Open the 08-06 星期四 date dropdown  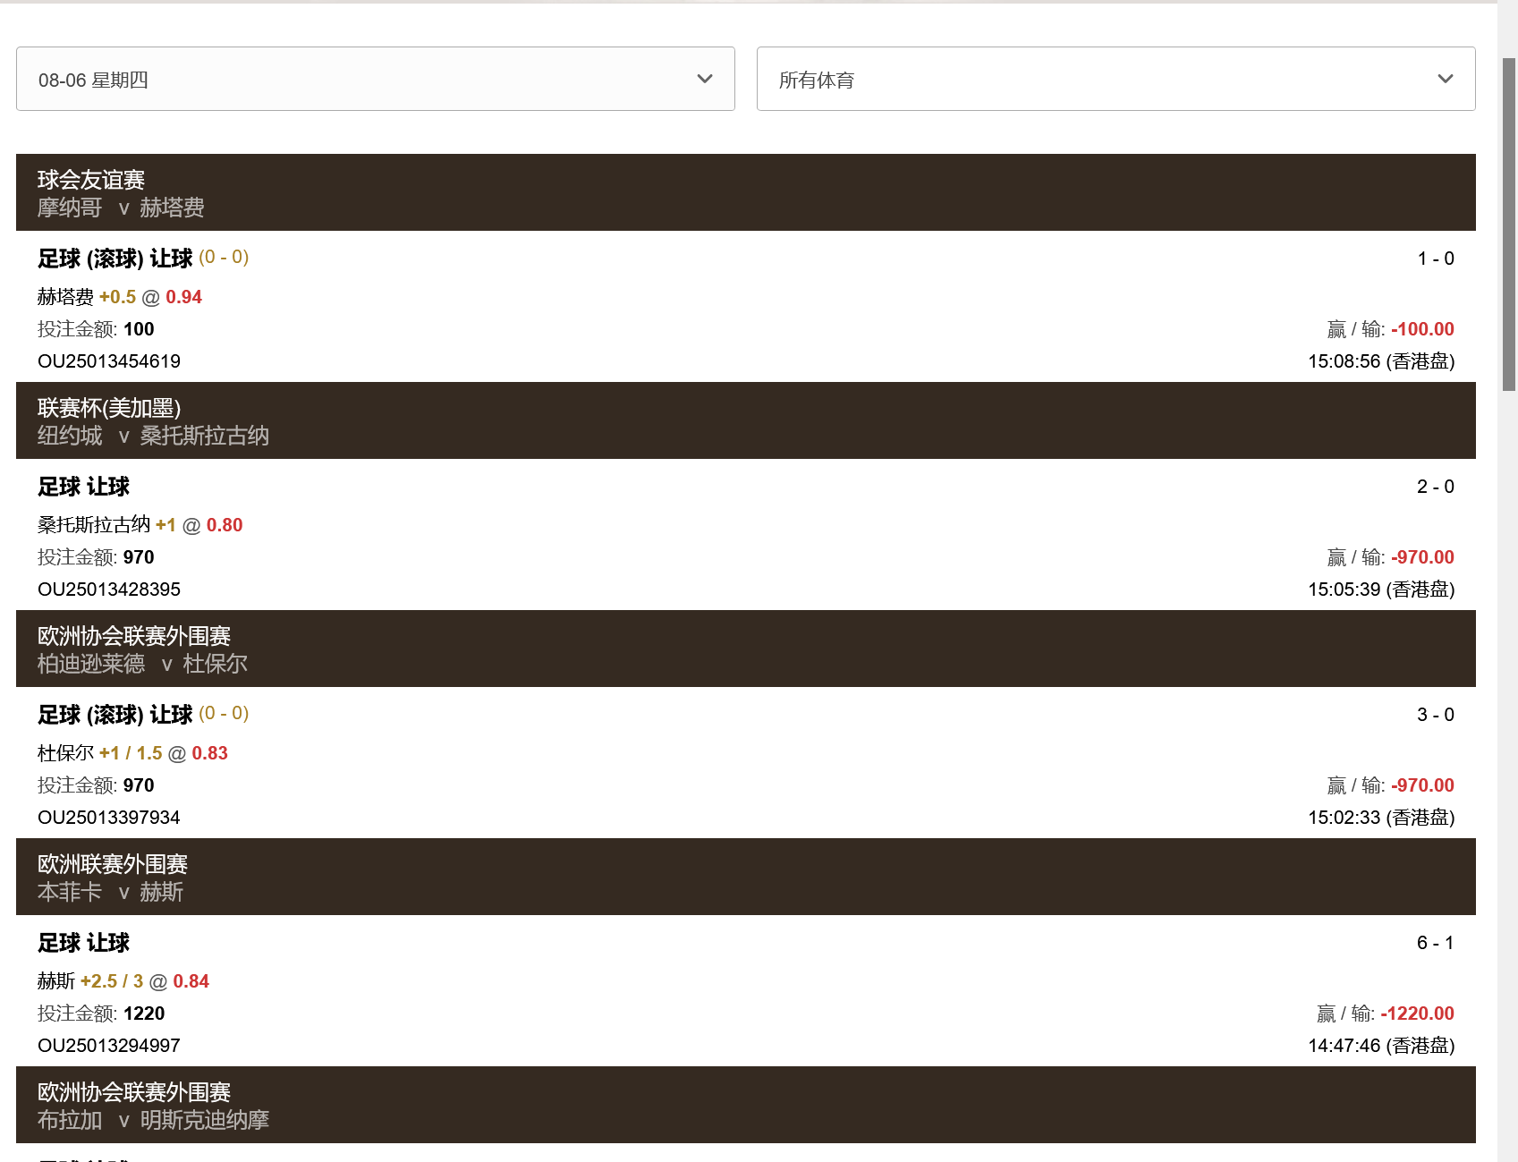click(x=376, y=79)
